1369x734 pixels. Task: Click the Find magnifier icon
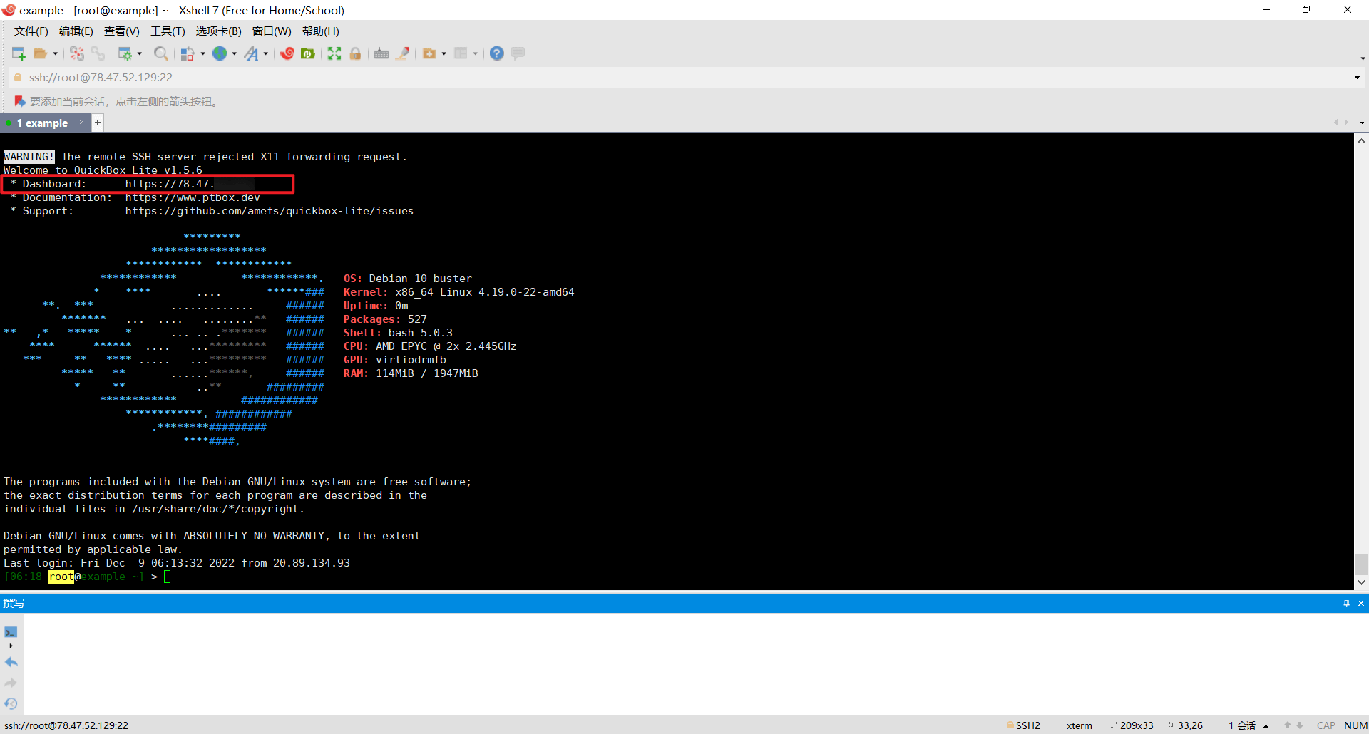pos(161,53)
